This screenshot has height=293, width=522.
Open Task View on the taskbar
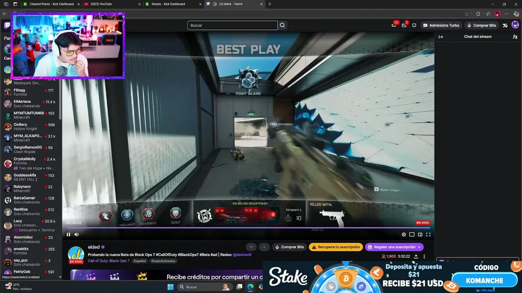240,287
